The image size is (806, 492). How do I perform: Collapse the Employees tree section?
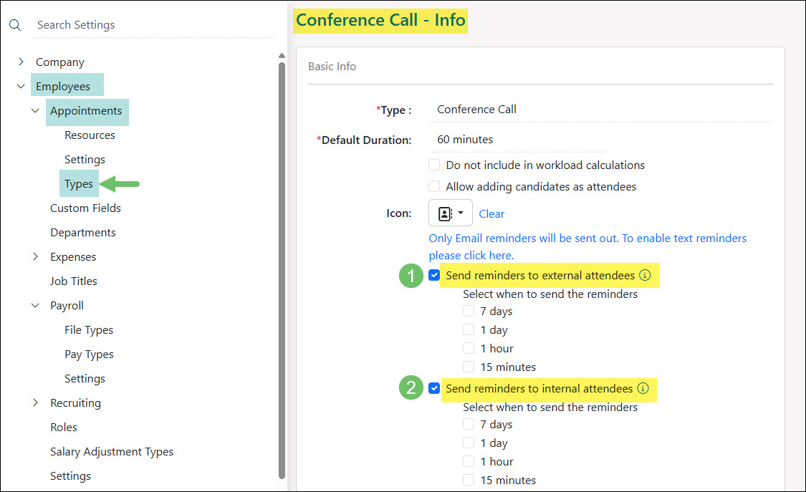click(21, 85)
